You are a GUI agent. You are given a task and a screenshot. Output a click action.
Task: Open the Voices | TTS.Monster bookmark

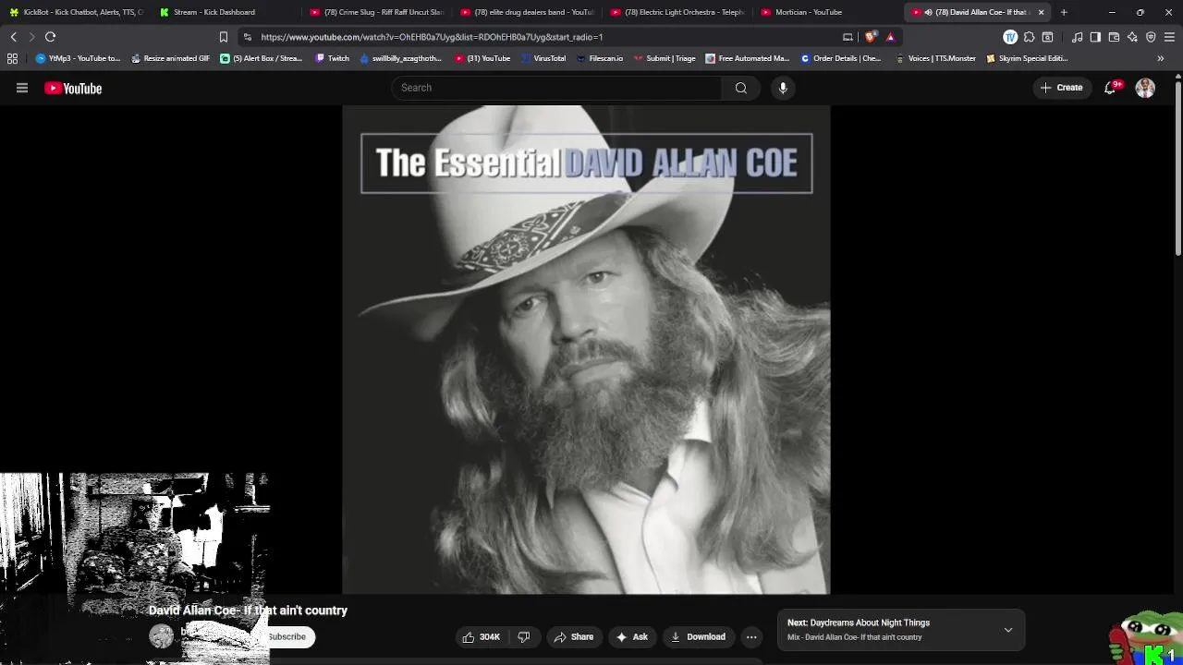(x=935, y=58)
